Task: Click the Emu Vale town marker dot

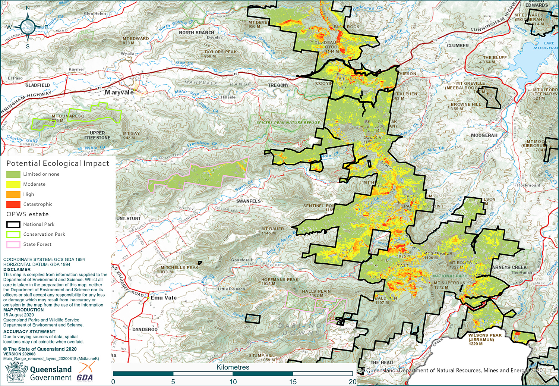Action: tap(148, 298)
